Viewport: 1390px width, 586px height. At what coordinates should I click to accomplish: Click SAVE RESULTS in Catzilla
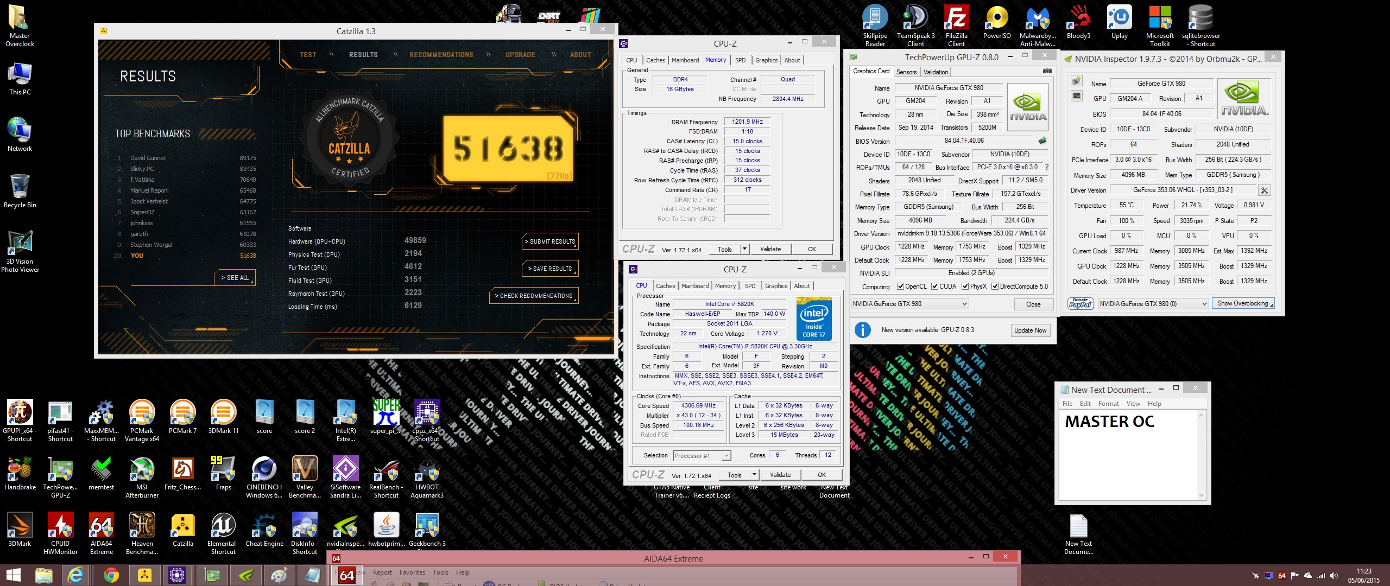(x=549, y=269)
